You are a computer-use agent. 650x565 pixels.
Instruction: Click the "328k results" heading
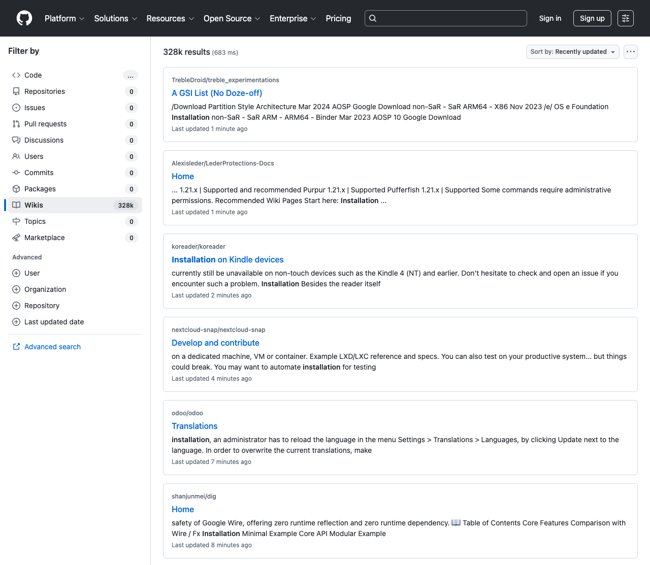click(186, 52)
